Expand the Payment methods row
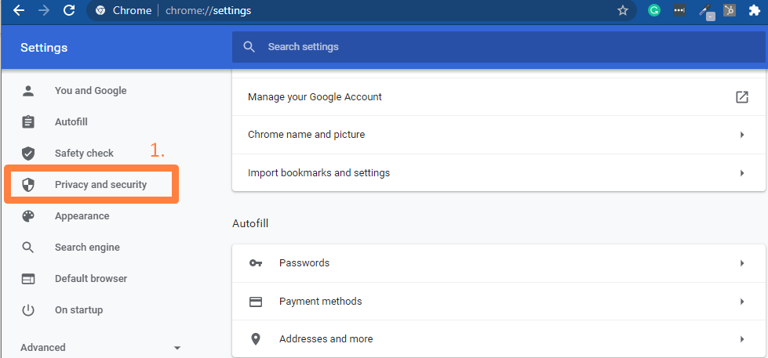Screen dimensions: 768x358 pyautogui.click(x=741, y=302)
